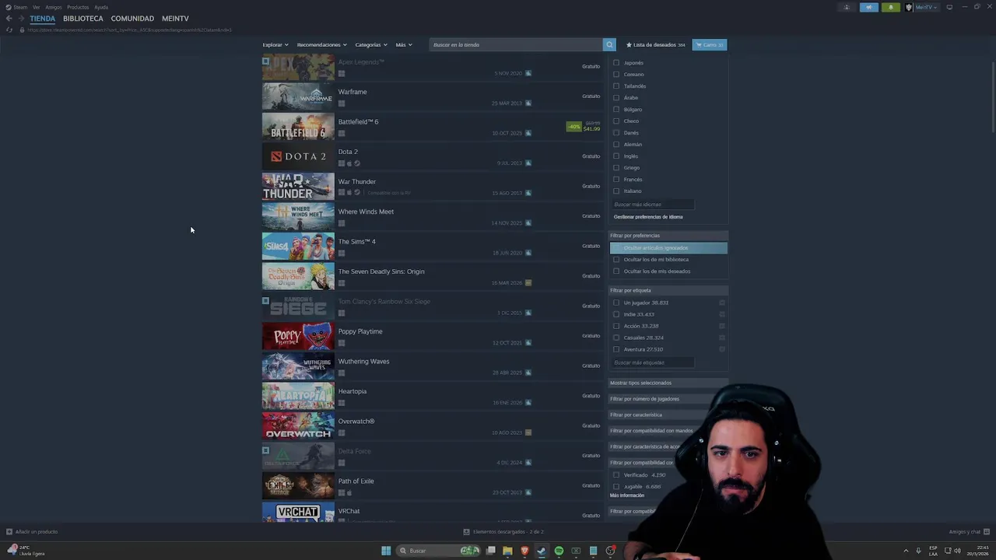Expand Mostrar tipos seleccionados section

[668, 383]
